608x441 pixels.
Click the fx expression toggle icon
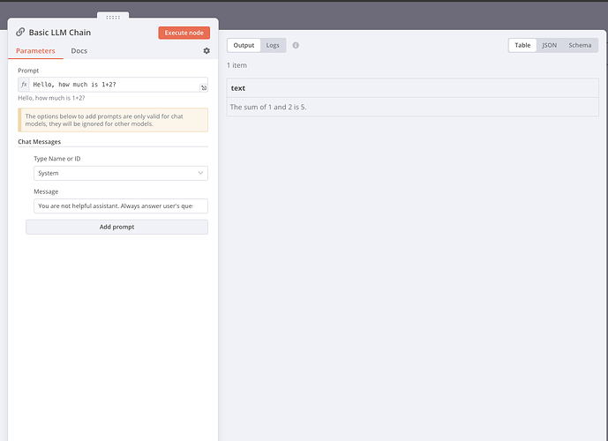pyautogui.click(x=24, y=85)
